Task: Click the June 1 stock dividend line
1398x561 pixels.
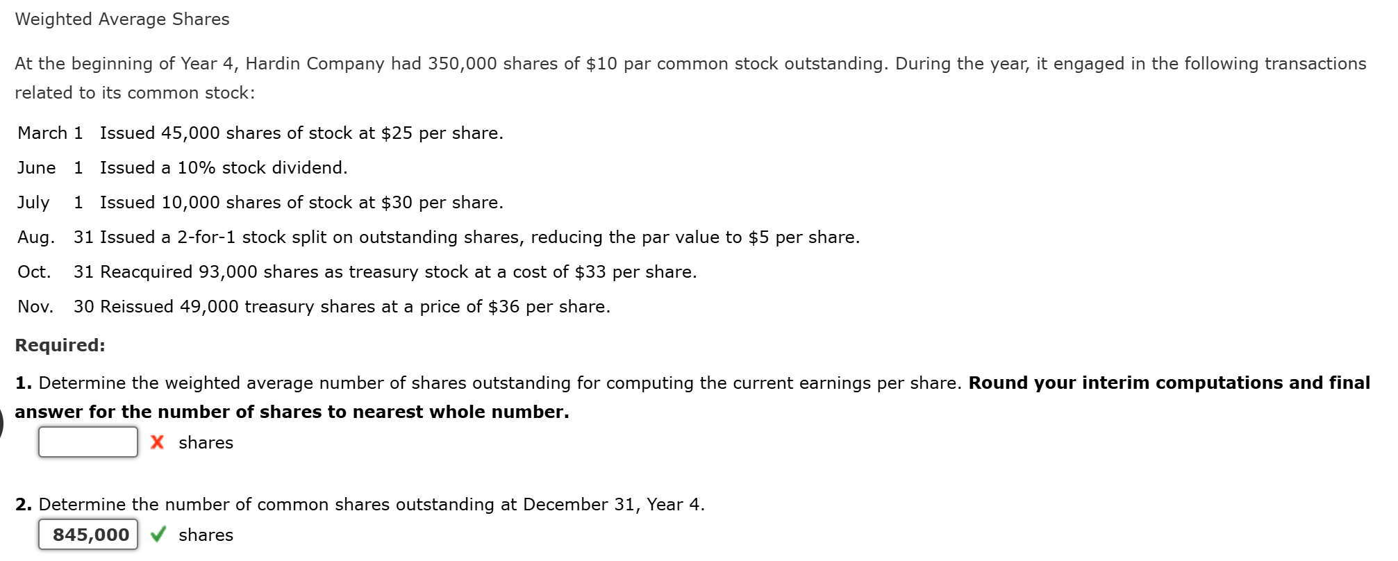Action: click(x=181, y=167)
